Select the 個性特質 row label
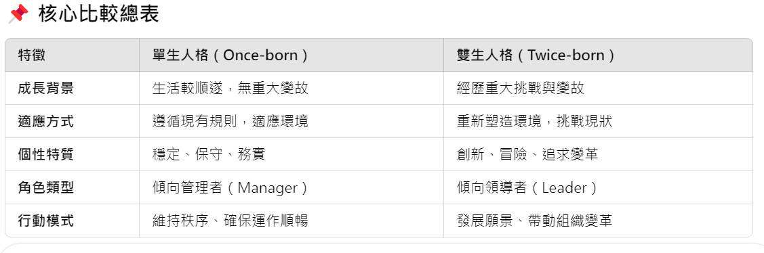The image size is (764, 253). point(46,154)
